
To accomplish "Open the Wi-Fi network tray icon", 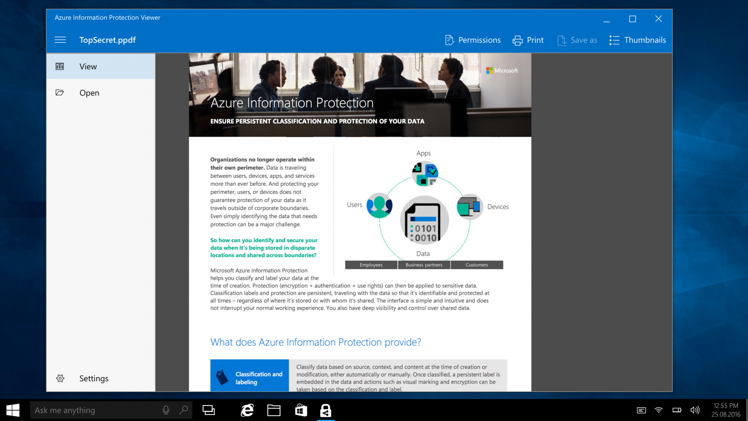I will [x=659, y=410].
